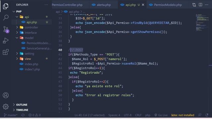
Task: Open Explorer more actions ellipsis
Action: [46, 5]
